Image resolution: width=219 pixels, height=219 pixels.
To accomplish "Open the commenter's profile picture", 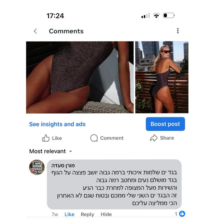I will pos(37,167).
